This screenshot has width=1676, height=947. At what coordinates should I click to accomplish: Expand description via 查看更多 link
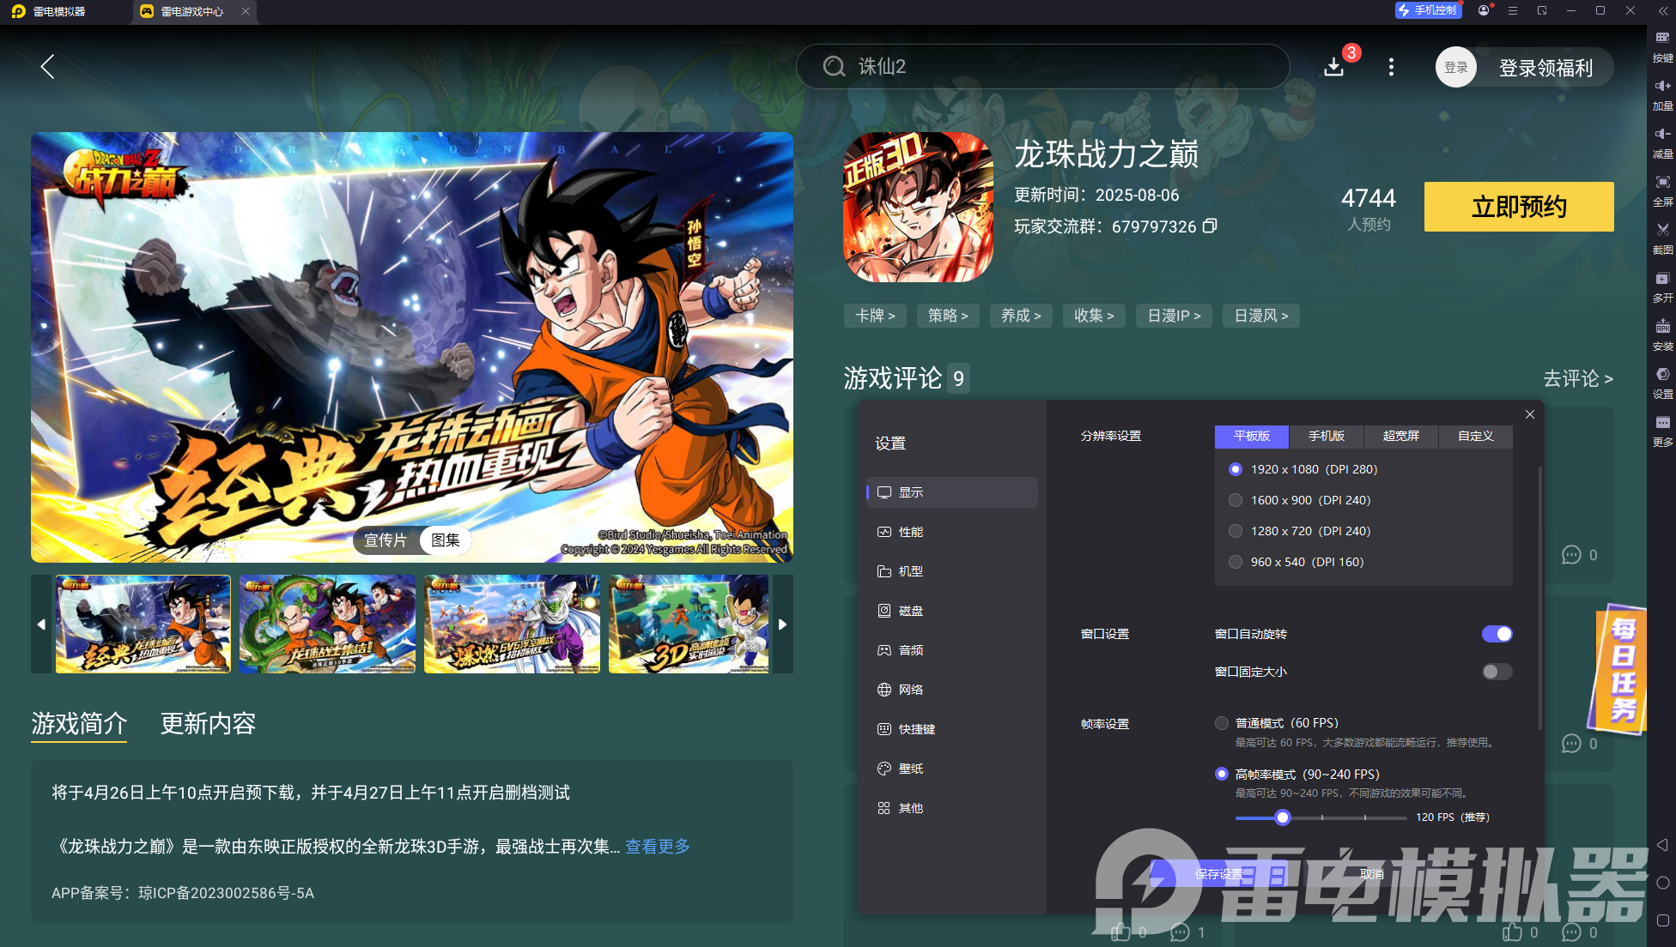657,847
